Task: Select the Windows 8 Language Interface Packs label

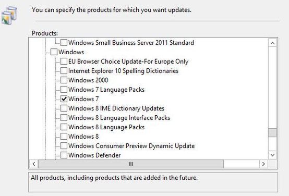Action: tap(119, 118)
